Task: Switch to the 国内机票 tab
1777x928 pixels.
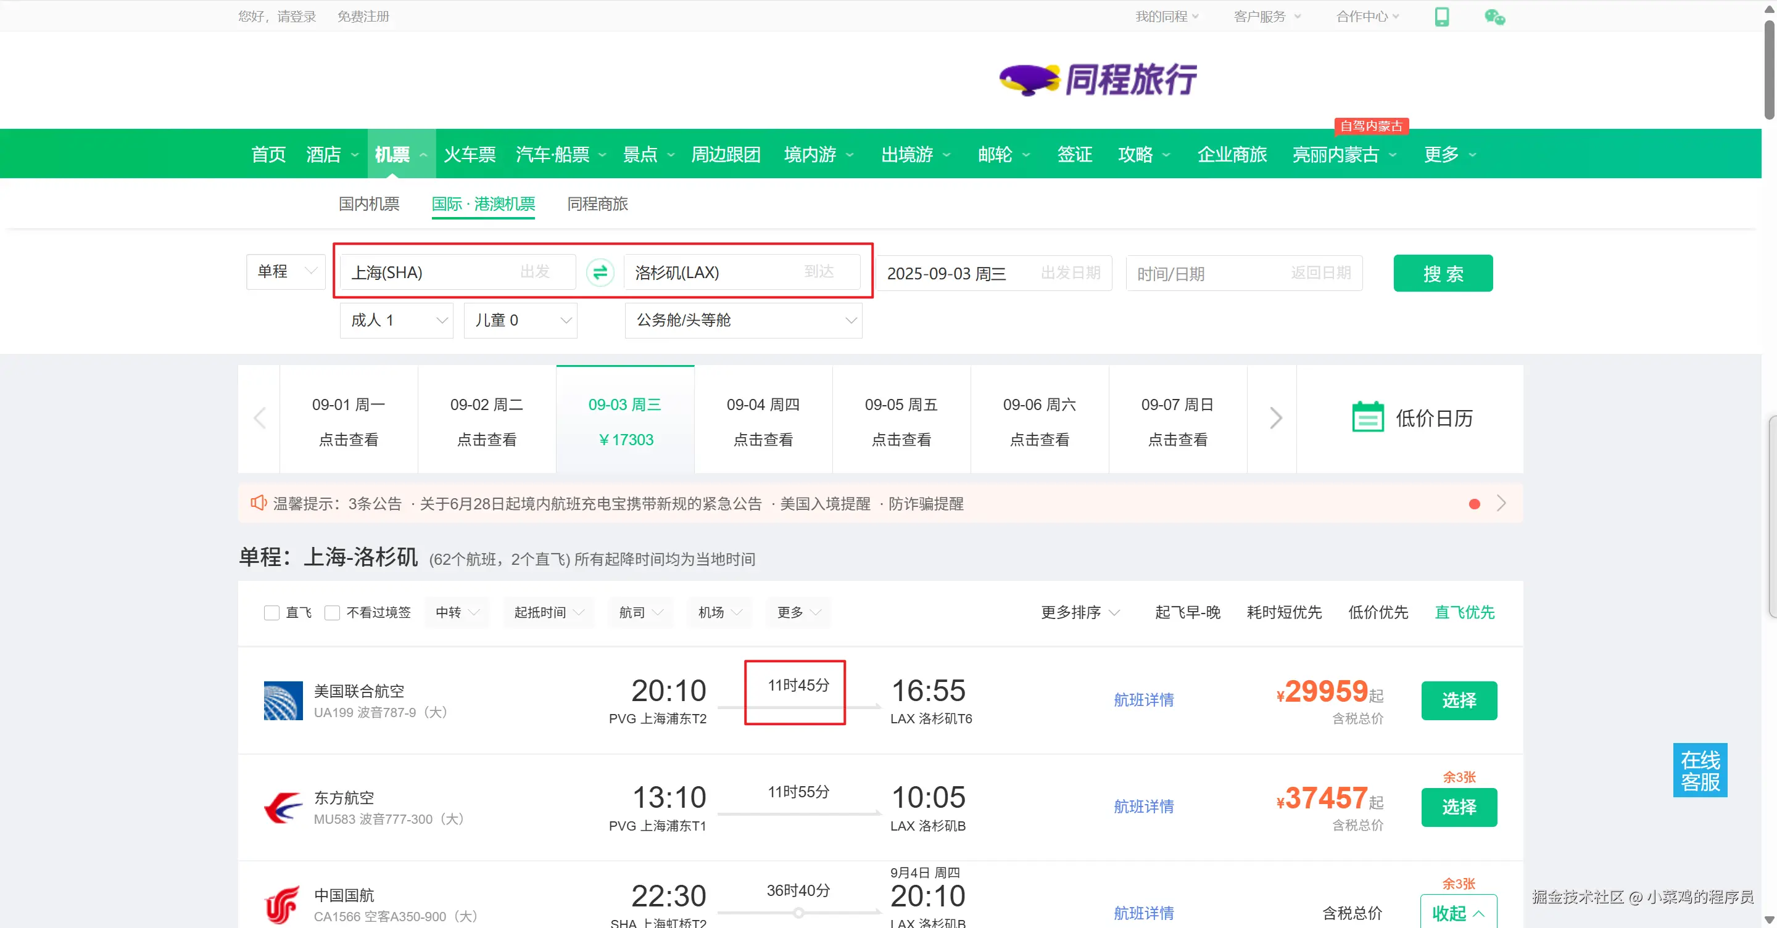Action: 368,204
